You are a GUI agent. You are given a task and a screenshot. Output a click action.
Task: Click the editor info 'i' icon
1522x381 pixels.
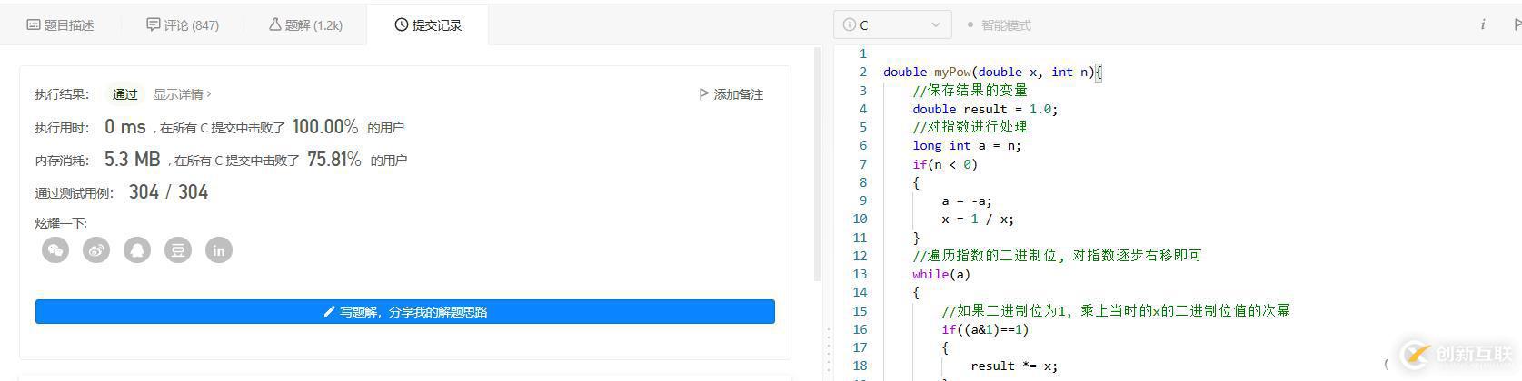coord(1483,24)
